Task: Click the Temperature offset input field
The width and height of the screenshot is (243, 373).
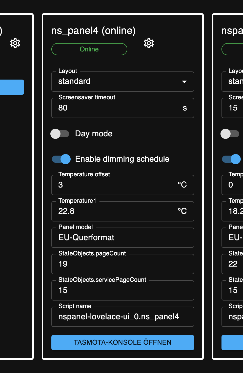Action: (x=116, y=185)
